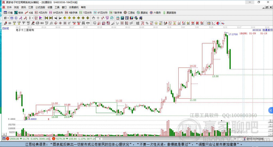Open the 行情 quotes view
This screenshot has height=147, width=273.
coord(8,13)
